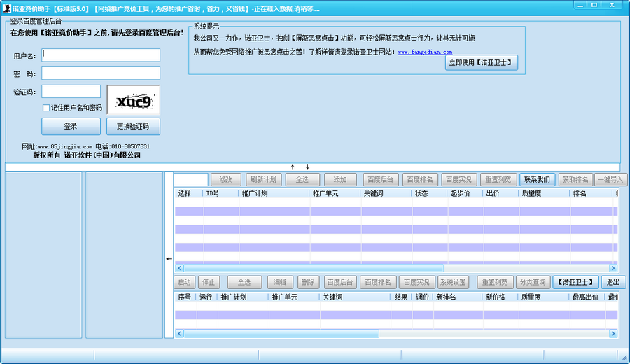Click the 新价格 column header
The image size is (630, 364).
pyautogui.click(x=500, y=297)
